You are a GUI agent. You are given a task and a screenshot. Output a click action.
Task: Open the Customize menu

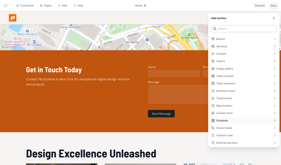coord(25,6)
